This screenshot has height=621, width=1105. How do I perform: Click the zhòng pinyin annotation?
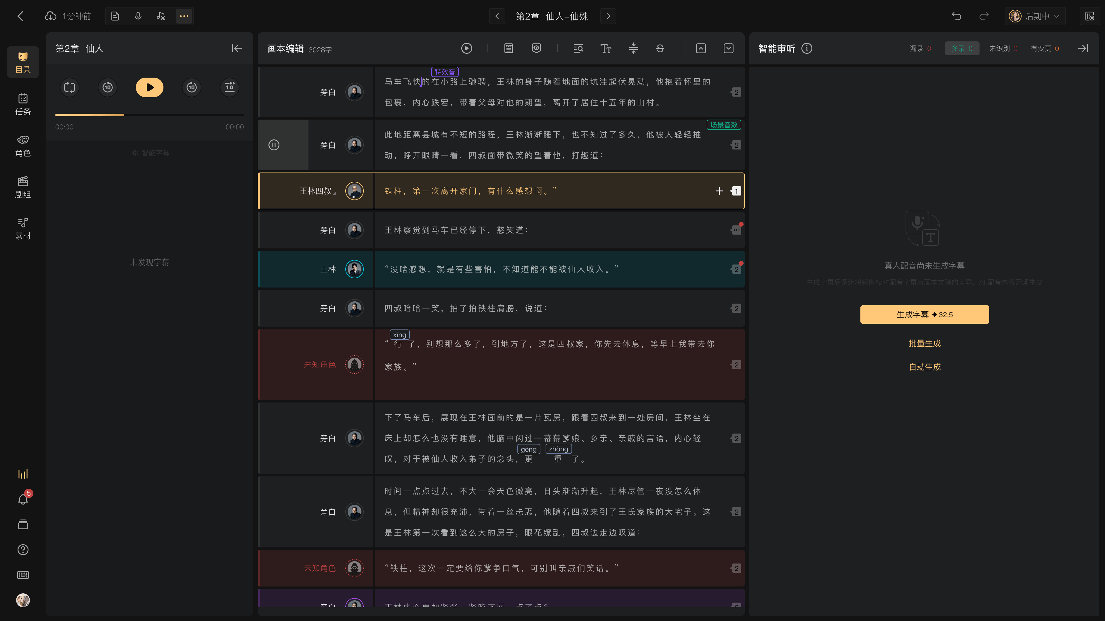pyautogui.click(x=559, y=449)
